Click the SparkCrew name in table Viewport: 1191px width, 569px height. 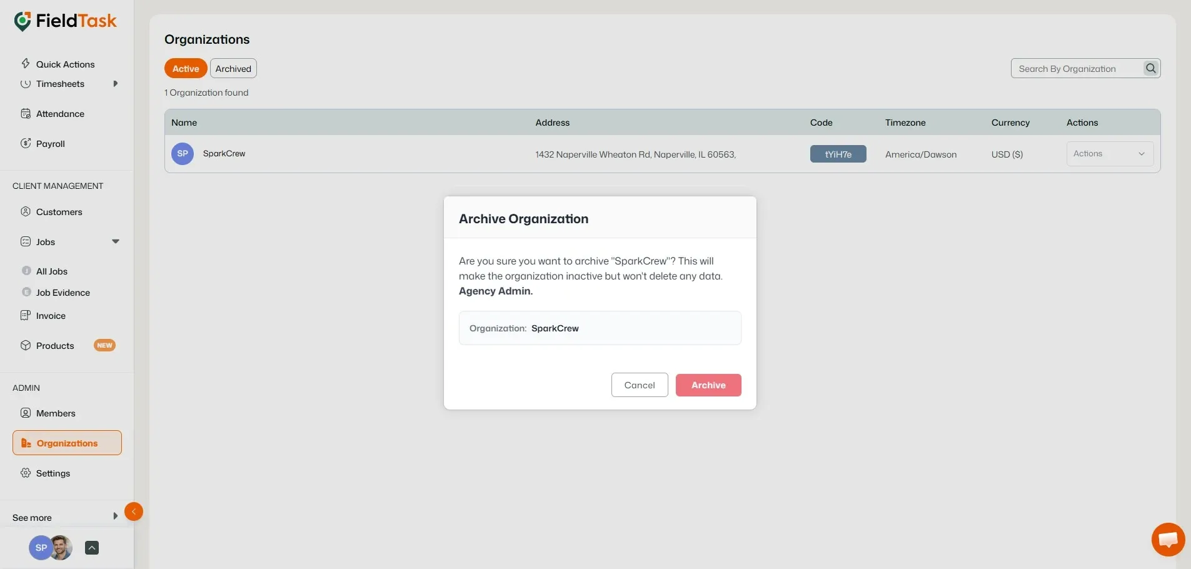224,153
